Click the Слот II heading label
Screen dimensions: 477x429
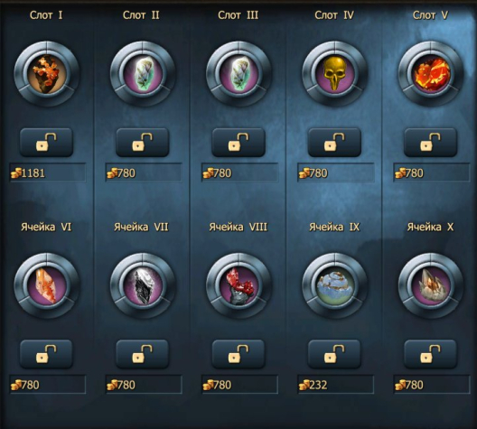(141, 15)
